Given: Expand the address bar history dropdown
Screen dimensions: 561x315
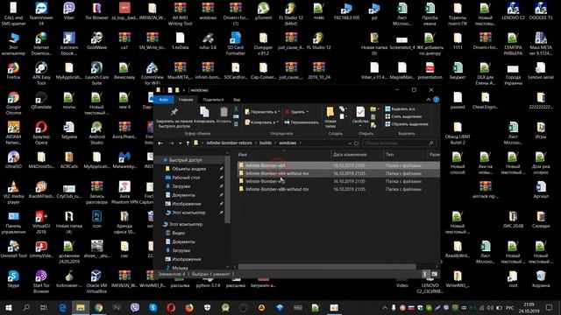Looking at the screenshot, I should point(349,143).
